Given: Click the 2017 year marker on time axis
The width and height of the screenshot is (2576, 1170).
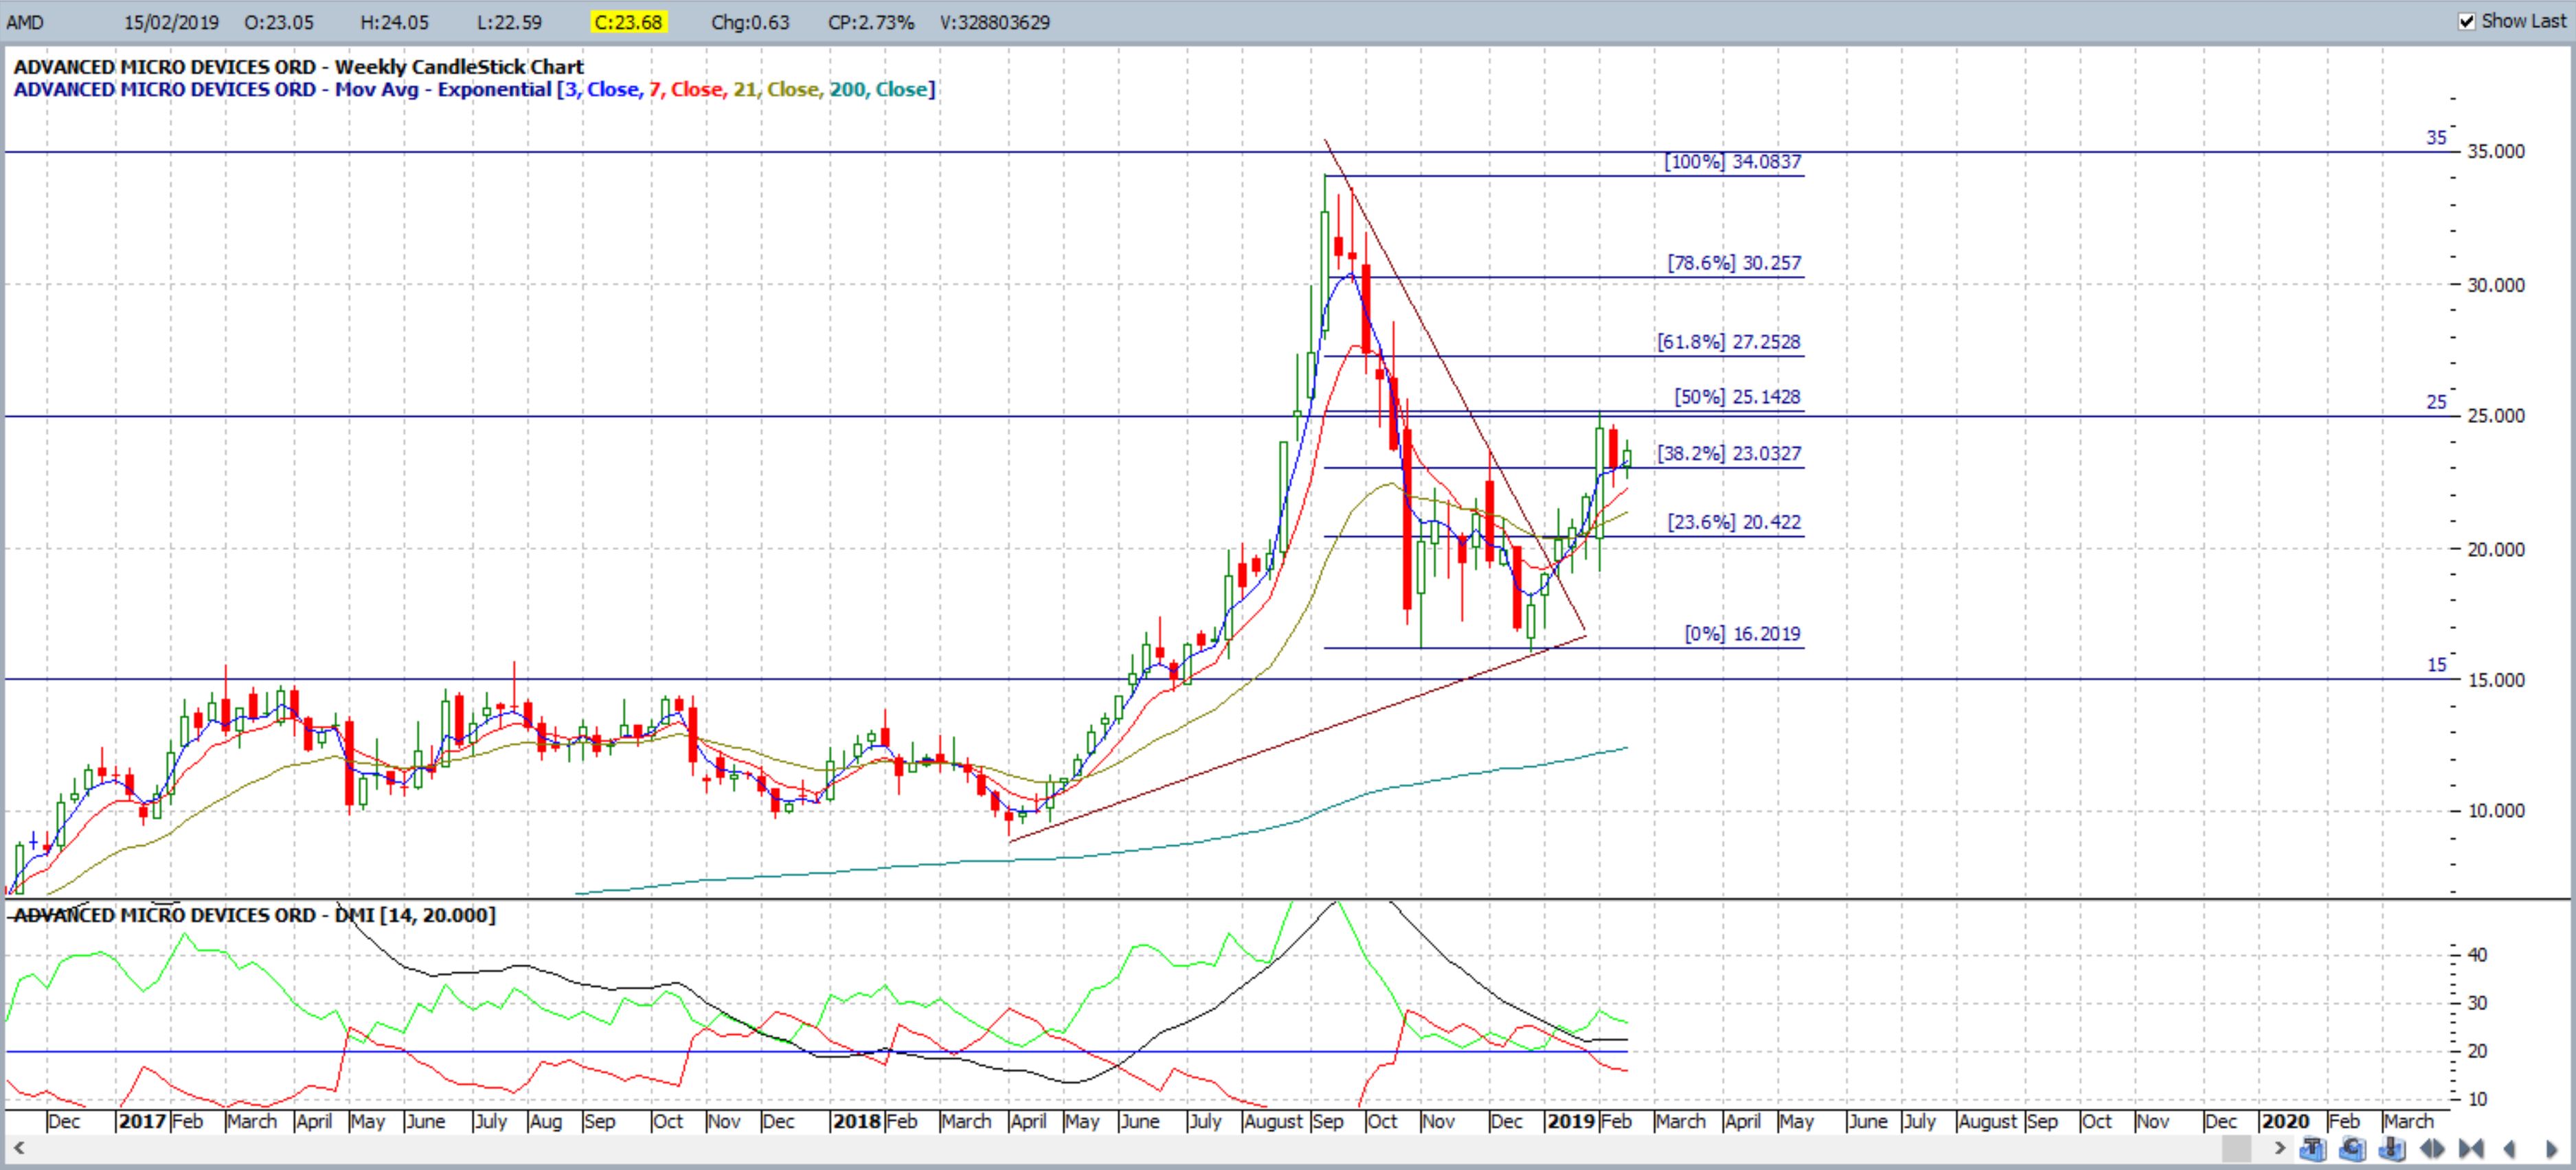Looking at the screenshot, I should 142,1122.
